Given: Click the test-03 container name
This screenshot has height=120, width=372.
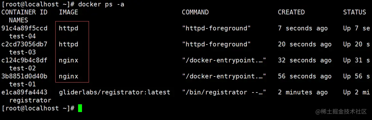Looking at the screenshot, I should 22,52.
